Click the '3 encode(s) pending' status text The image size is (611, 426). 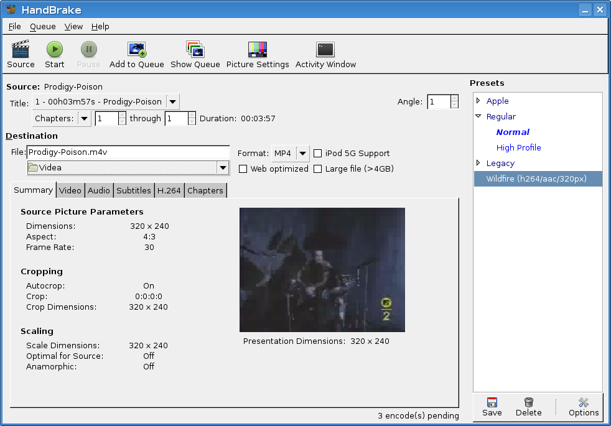[418, 416]
